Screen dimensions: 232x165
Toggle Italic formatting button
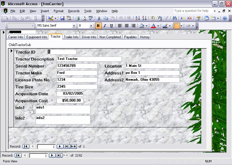105,26
